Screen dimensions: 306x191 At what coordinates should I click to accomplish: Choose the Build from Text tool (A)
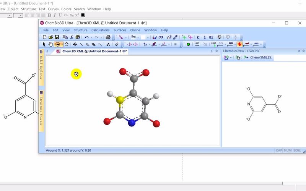pyautogui.click(x=108, y=44)
